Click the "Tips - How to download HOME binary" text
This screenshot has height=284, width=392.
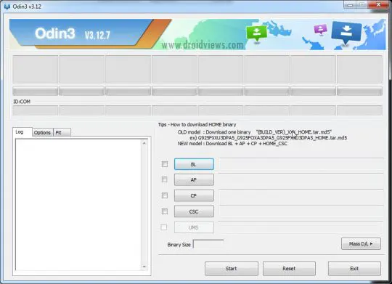pyautogui.click(x=197, y=125)
